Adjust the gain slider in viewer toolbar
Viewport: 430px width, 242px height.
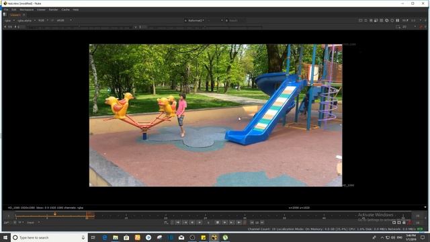coord(79,27)
